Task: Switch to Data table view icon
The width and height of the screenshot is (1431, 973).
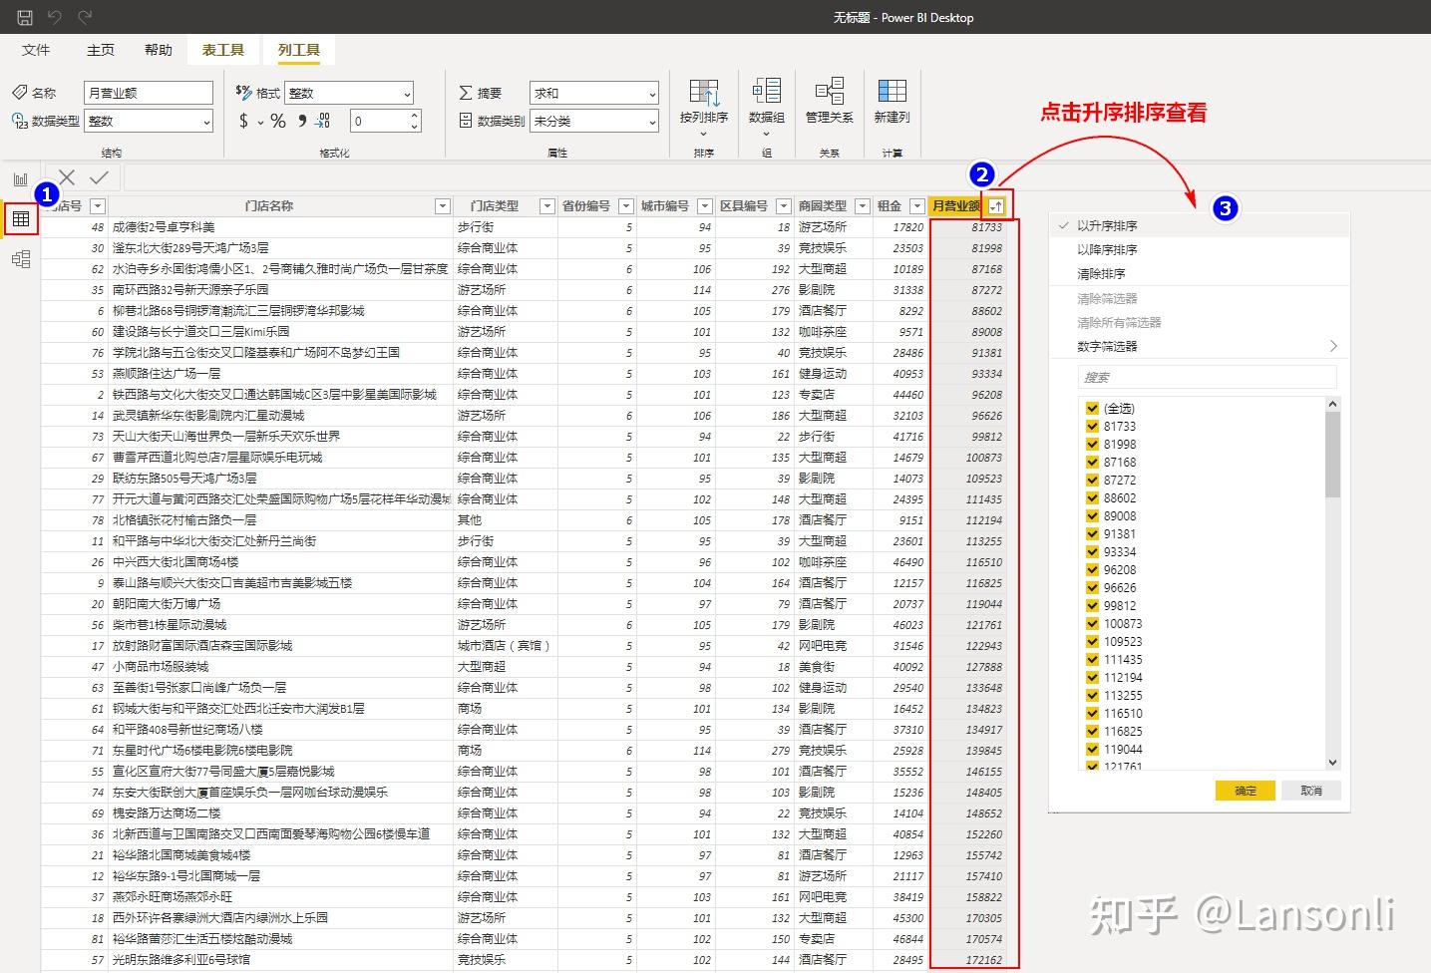Action: [21, 219]
